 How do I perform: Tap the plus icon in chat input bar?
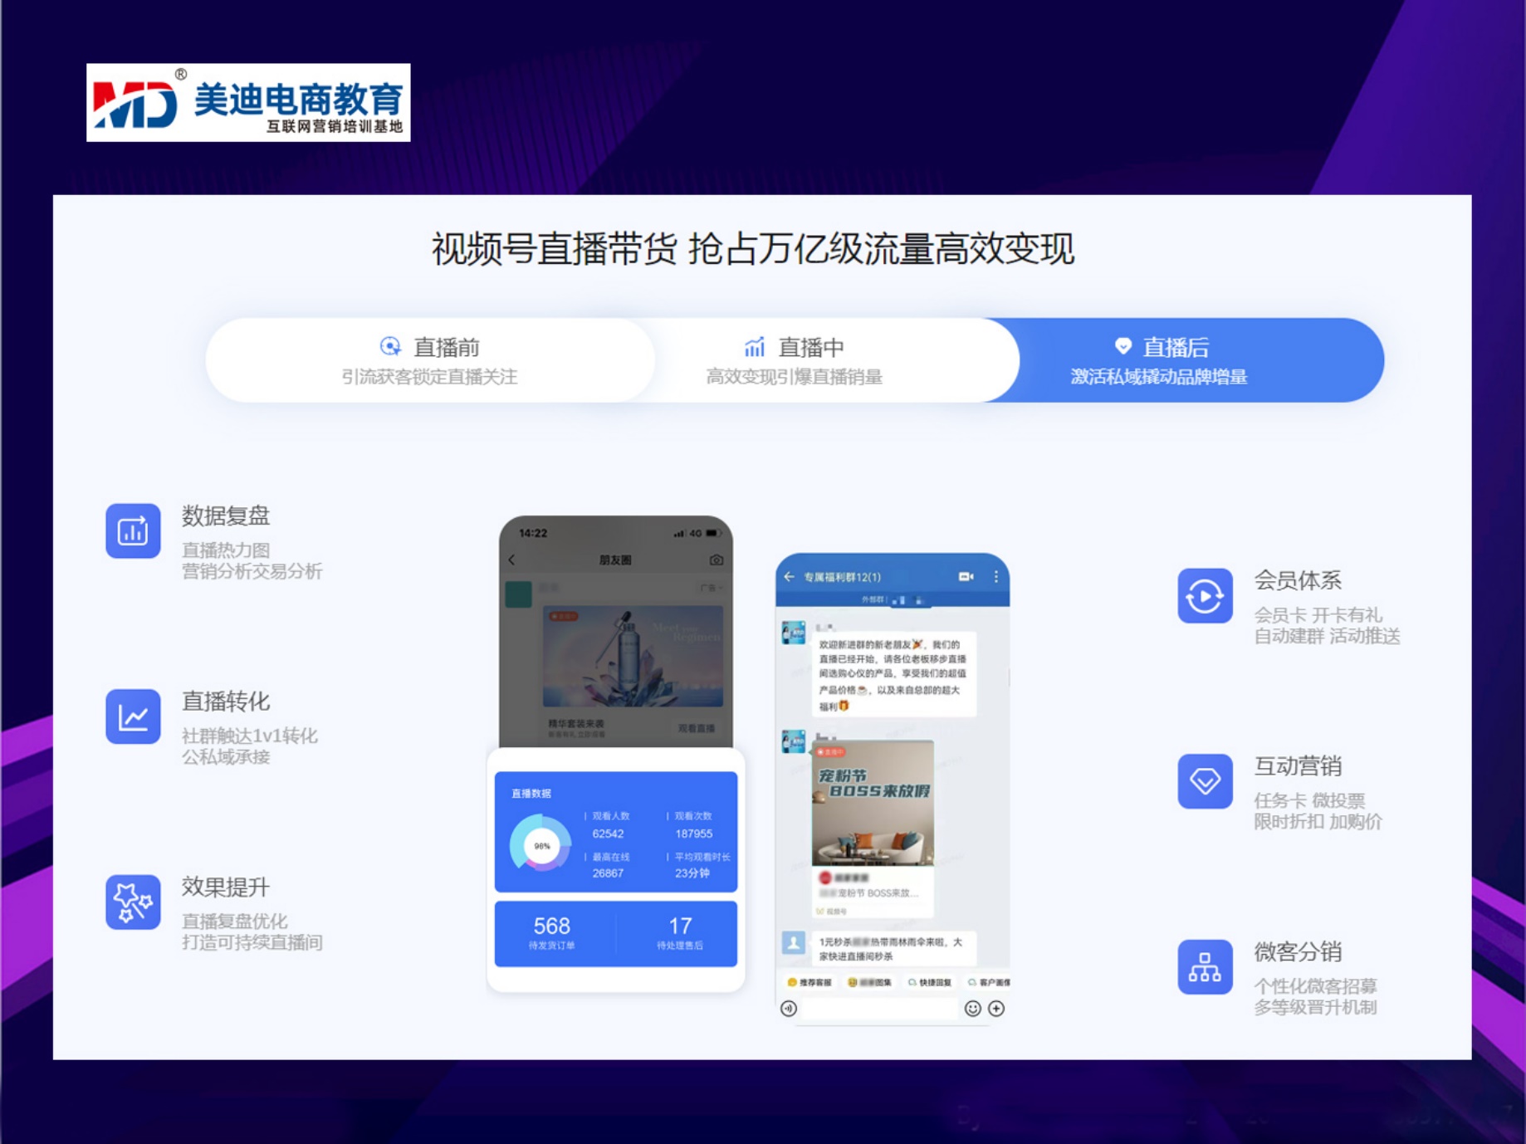click(x=996, y=1009)
